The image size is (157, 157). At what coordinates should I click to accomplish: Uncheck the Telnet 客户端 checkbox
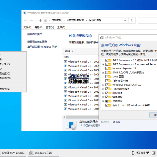coord(107,81)
